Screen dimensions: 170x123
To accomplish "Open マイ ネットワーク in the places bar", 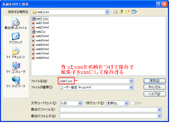I will point(16,82).
